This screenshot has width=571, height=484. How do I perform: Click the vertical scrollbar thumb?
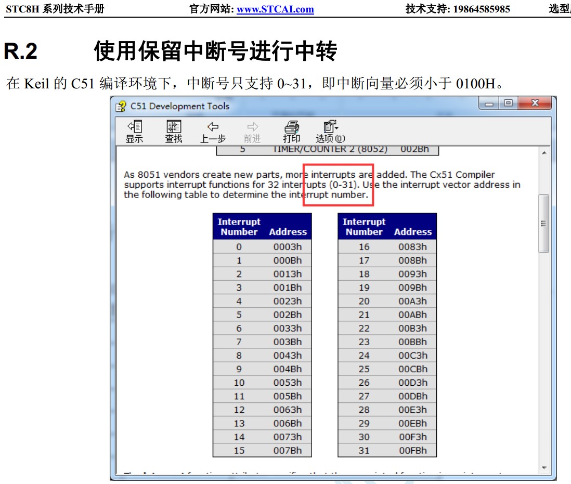point(544,224)
